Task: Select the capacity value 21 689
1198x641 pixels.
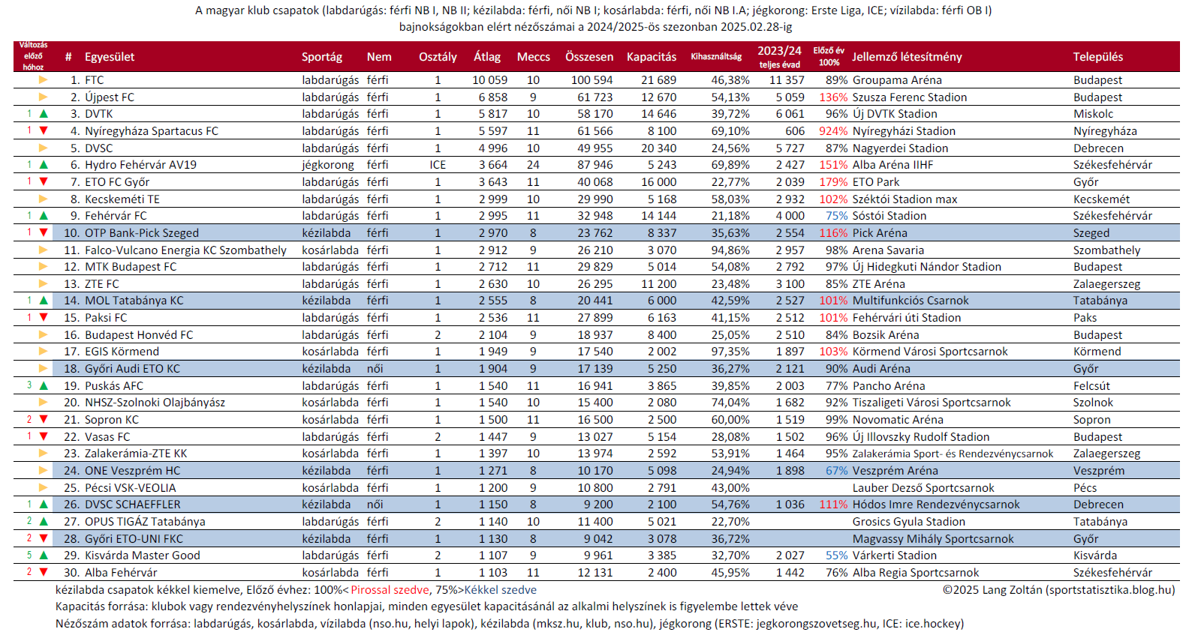Action: pyautogui.click(x=659, y=80)
